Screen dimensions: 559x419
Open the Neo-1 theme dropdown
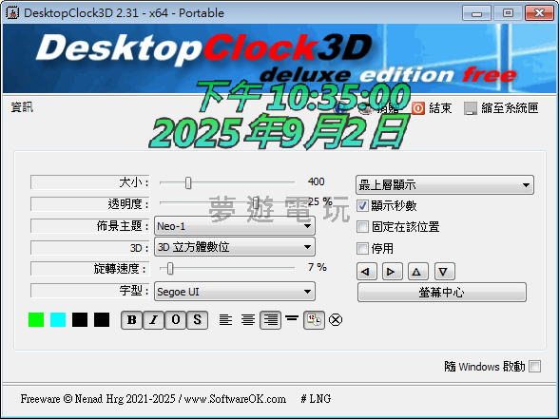tap(235, 226)
